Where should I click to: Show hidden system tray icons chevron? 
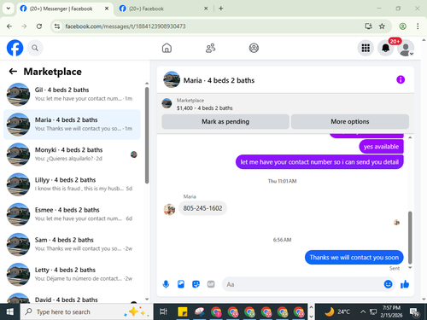(x=363, y=312)
